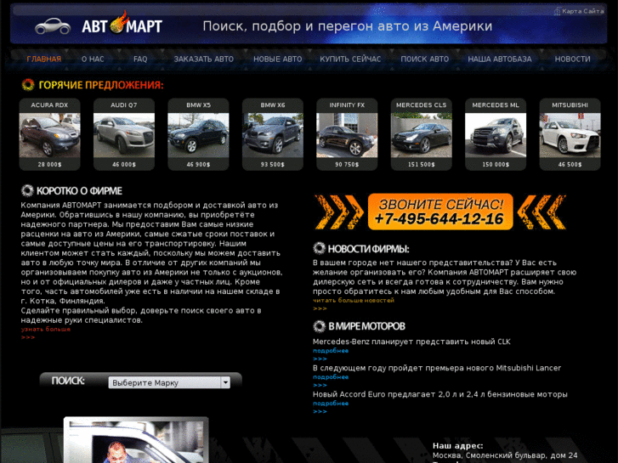Click the 151 500$ price
The image size is (618, 463).
422,164
